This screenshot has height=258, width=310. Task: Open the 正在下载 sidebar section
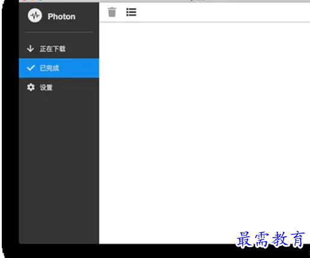pos(59,49)
